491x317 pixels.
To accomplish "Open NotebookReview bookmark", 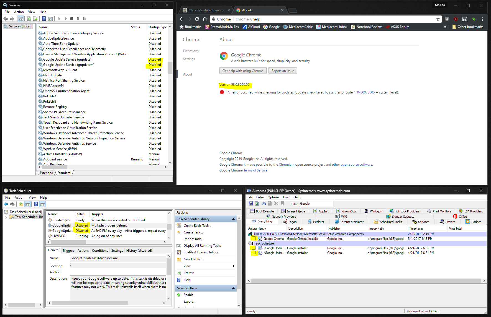I will tap(366, 27).
